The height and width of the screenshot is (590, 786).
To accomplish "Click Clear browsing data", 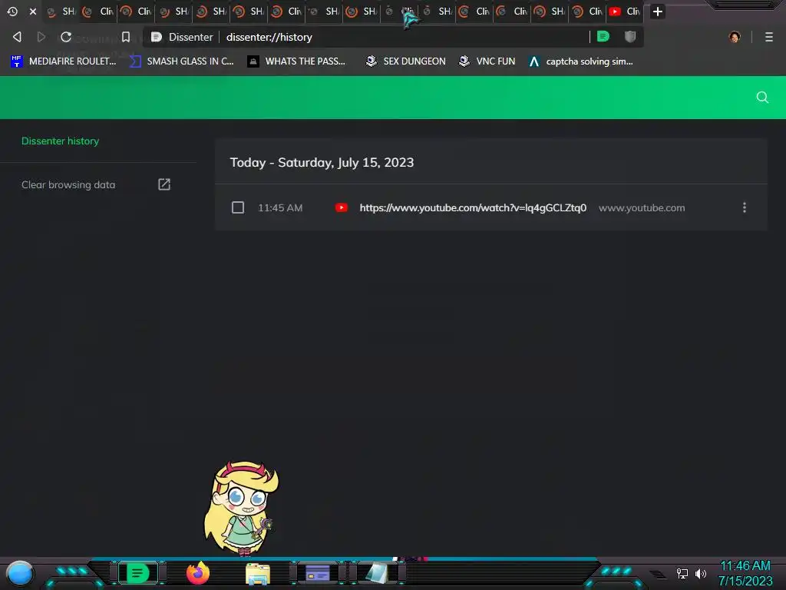I will (68, 184).
